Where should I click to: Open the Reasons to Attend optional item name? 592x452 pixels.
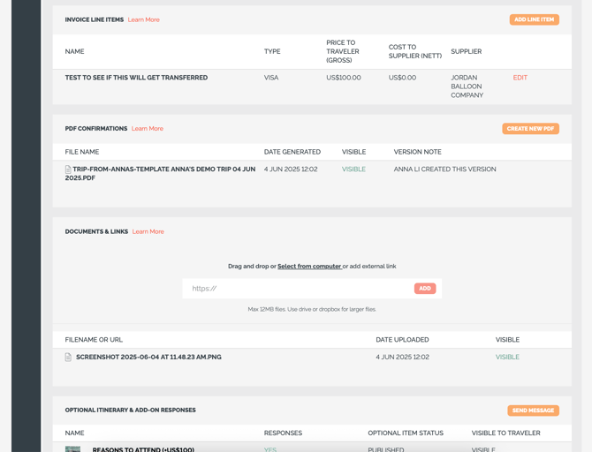tap(143, 449)
